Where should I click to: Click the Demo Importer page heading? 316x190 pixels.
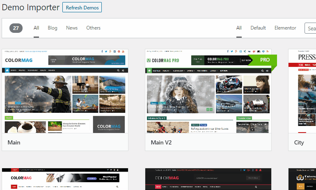(x=31, y=7)
